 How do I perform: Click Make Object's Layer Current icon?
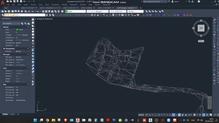[47, 15]
